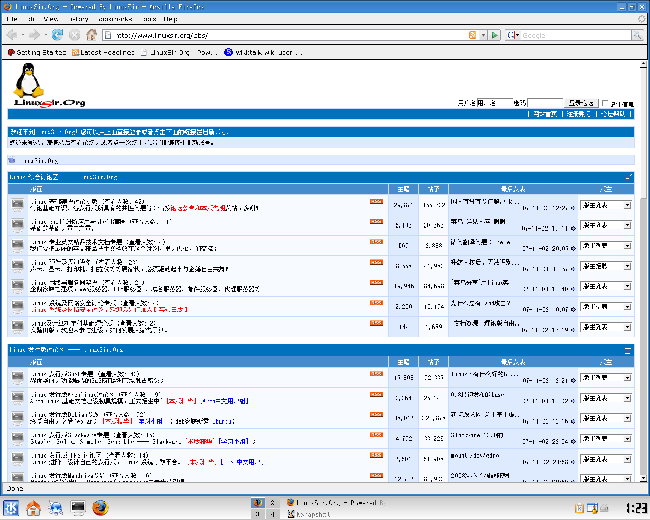The width and height of the screenshot is (650, 520).
Task: Open the terminal Konsole panel icon
Action: [78, 508]
